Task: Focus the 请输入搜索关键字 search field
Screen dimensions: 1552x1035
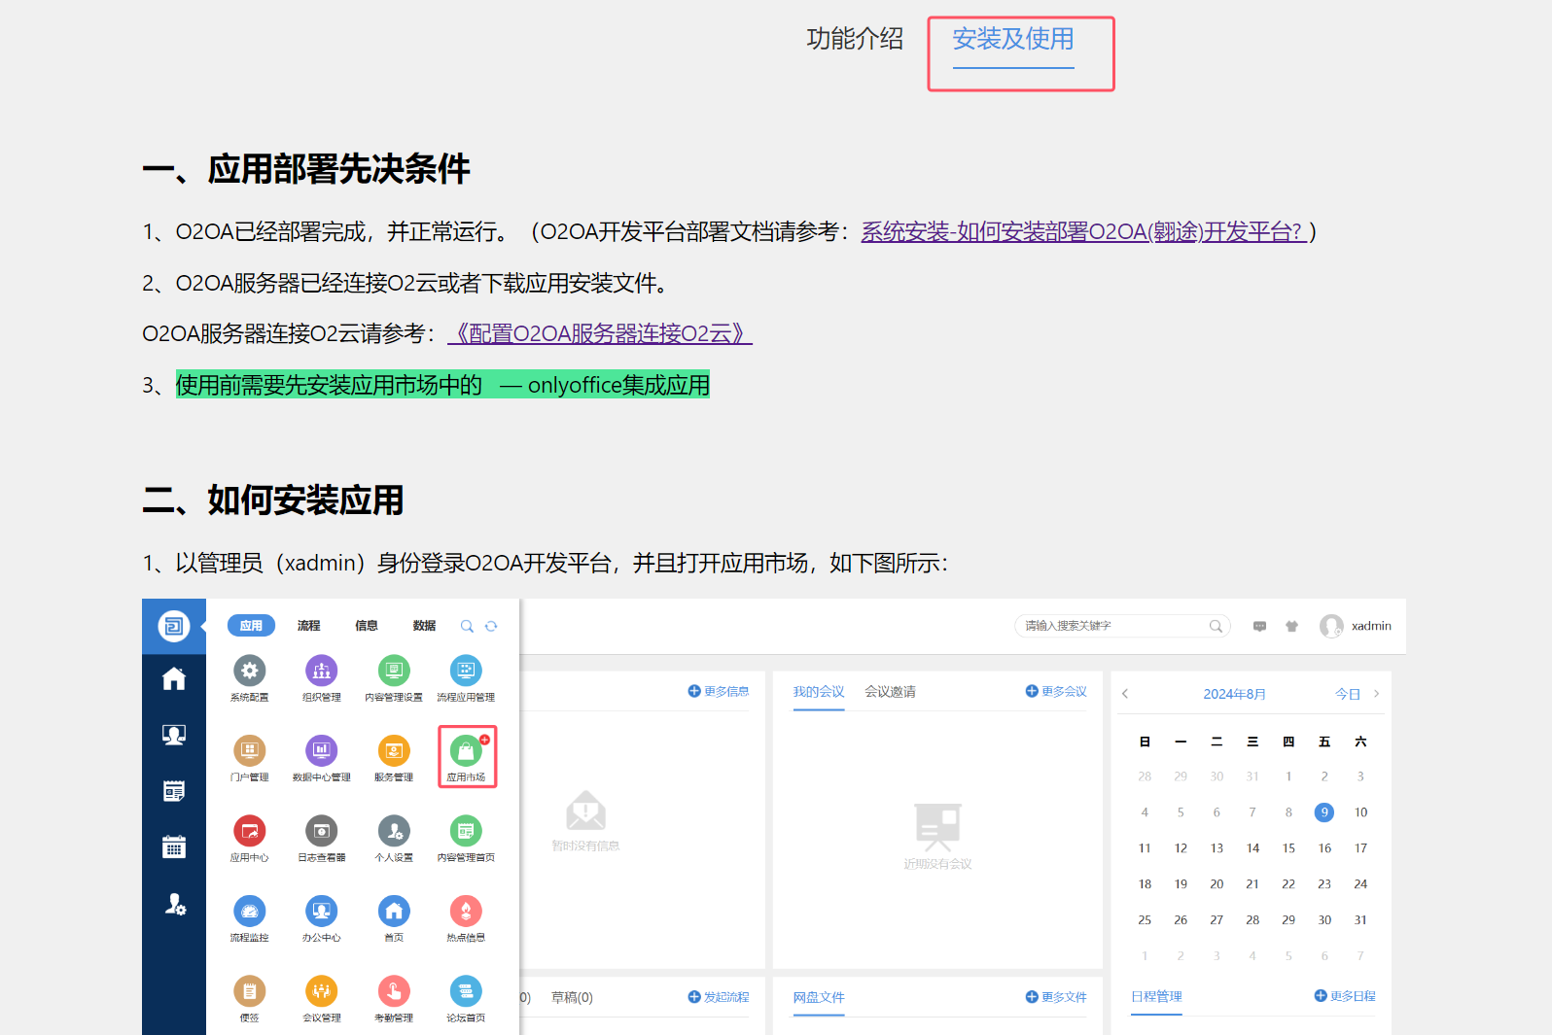Action: click(1122, 626)
